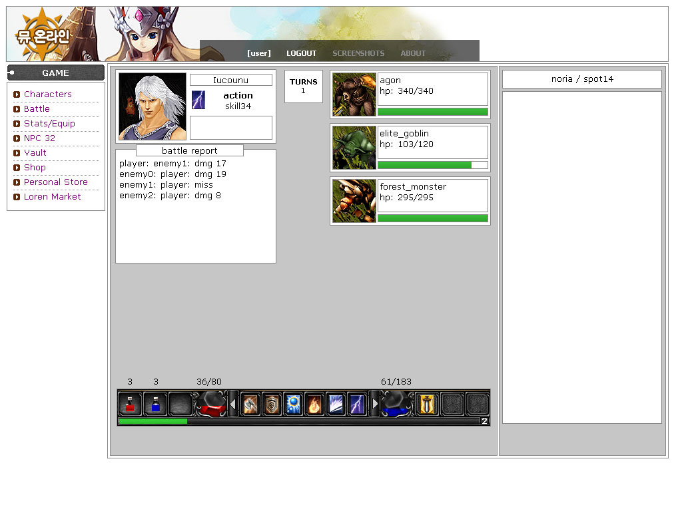This screenshot has width=682, height=511.
Task: Use the blue mana potion
Action: (155, 404)
